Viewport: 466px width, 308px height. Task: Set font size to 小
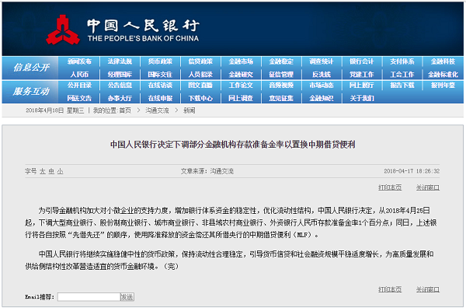[60, 171]
